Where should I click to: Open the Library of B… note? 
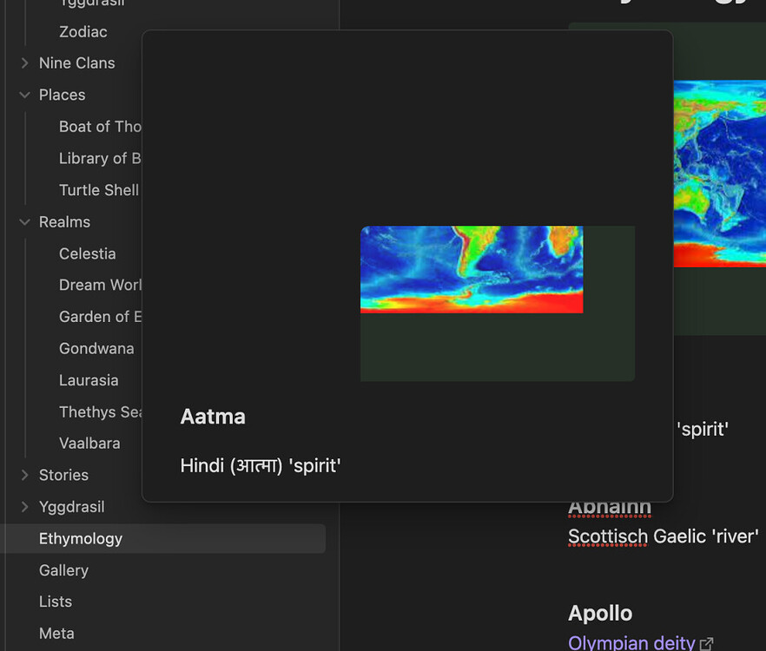[x=100, y=158]
